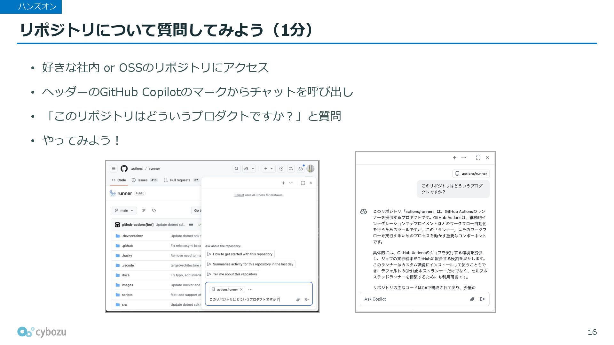
Task: Attach file in Ask Copilot input
Action: pyautogui.click(x=472, y=299)
